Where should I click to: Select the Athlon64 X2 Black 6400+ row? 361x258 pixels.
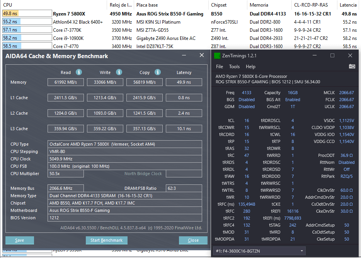click(x=180, y=22)
